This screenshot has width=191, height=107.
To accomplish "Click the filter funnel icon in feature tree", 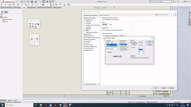I will (x=1, y=15).
